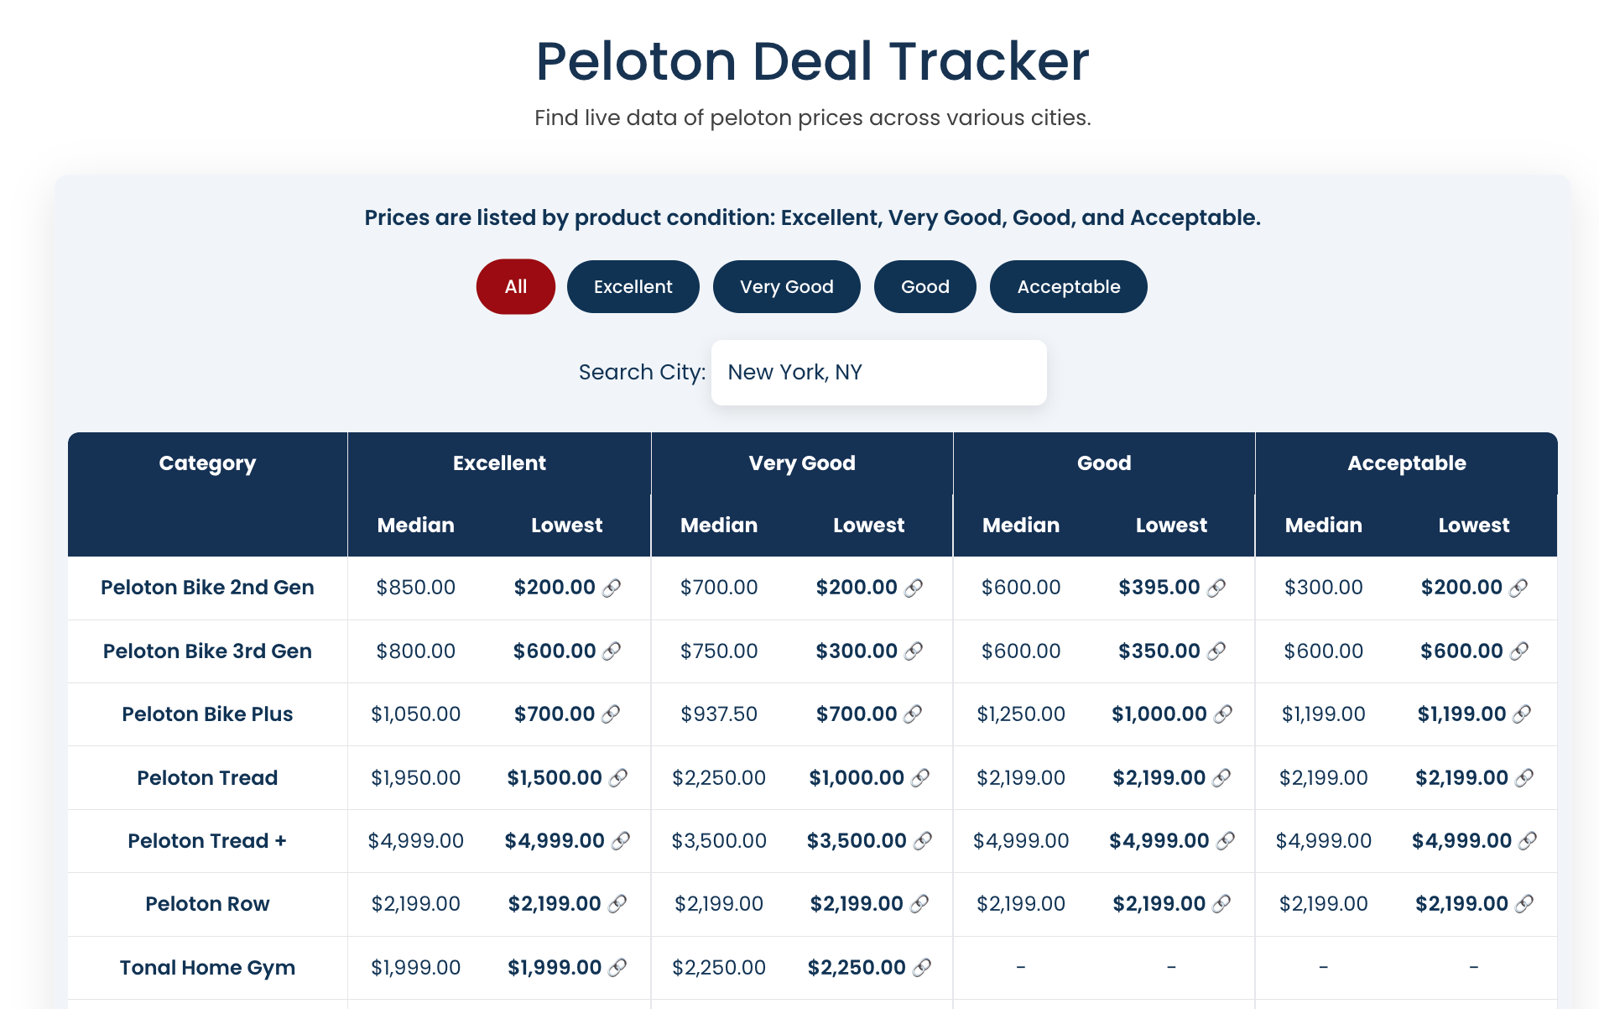
Task: Open link icon for Peloton Tread Acceptable lowest
Action: [1525, 778]
